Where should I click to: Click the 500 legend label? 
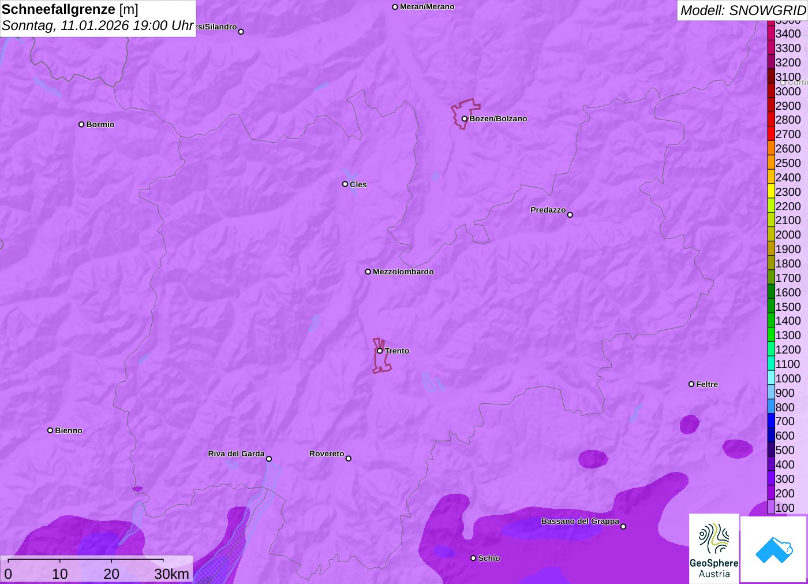[785, 450]
